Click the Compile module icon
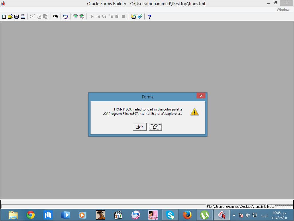 [66, 17]
